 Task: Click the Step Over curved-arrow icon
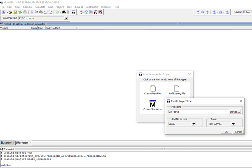[203, 12]
